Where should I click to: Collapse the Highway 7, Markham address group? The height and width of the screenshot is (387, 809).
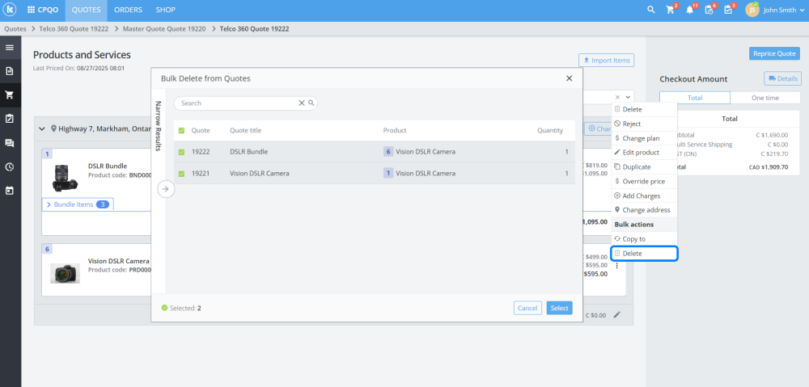click(x=41, y=128)
